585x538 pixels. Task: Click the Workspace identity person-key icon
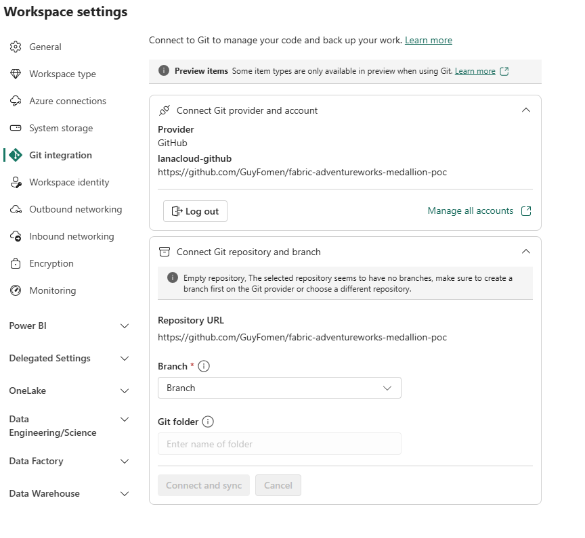click(16, 182)
